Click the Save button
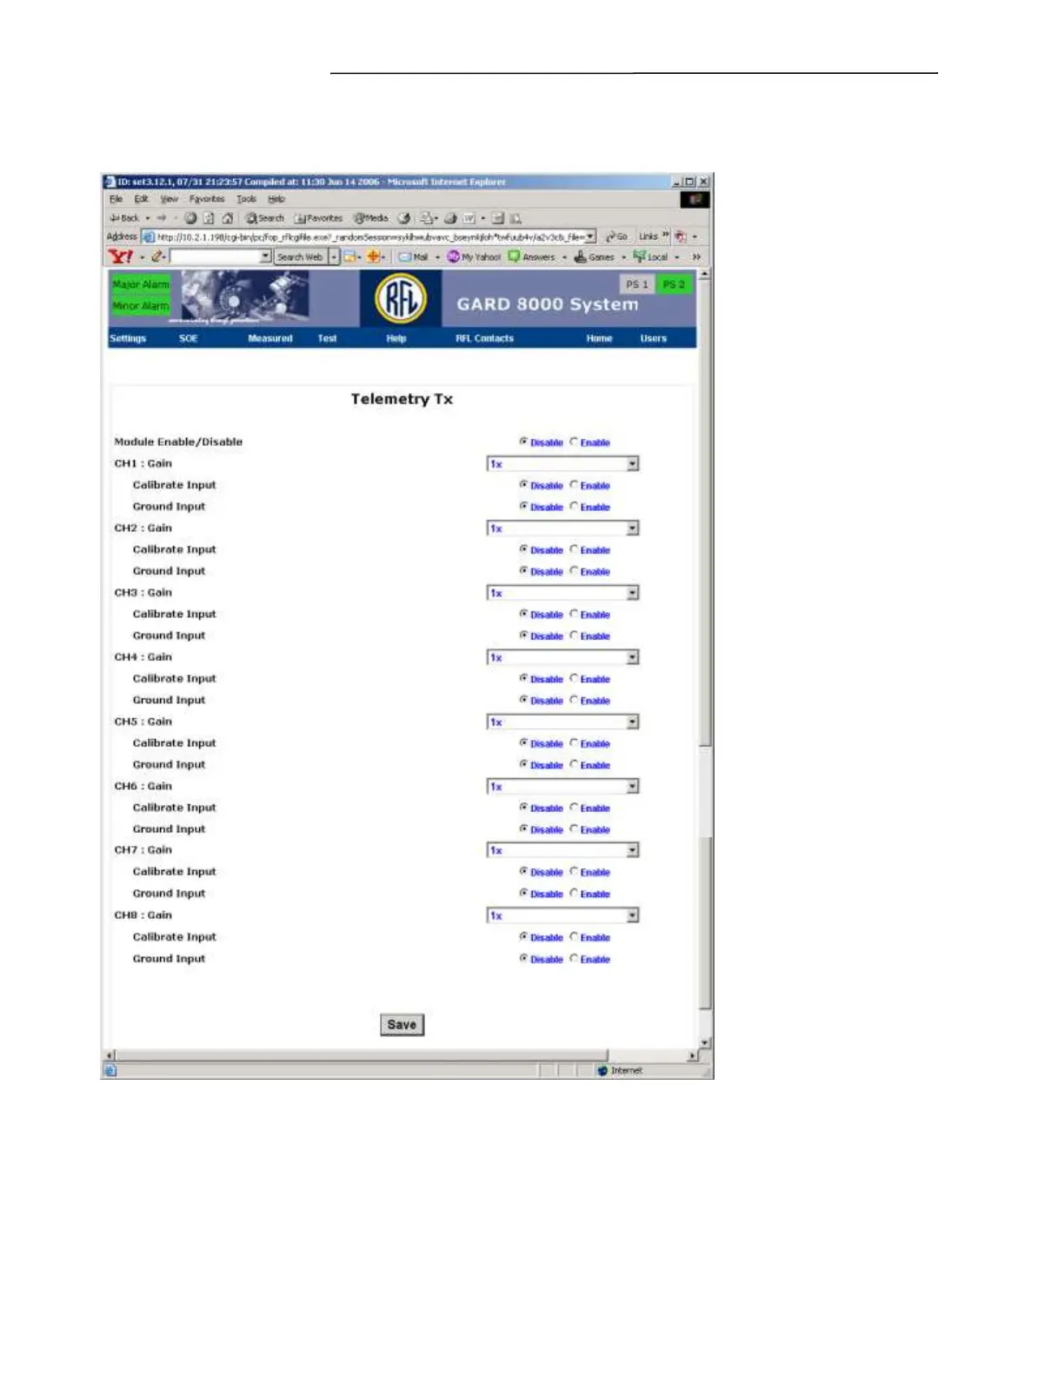Image resolution: width=1064 pixels, height=1377 pixels. pos(402,1024)
